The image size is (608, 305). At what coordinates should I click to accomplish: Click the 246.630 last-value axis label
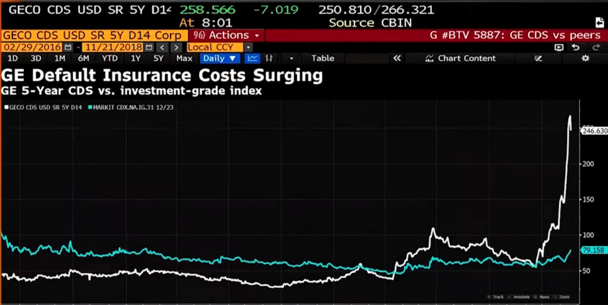pyautogui.click(x=594, y=131)
